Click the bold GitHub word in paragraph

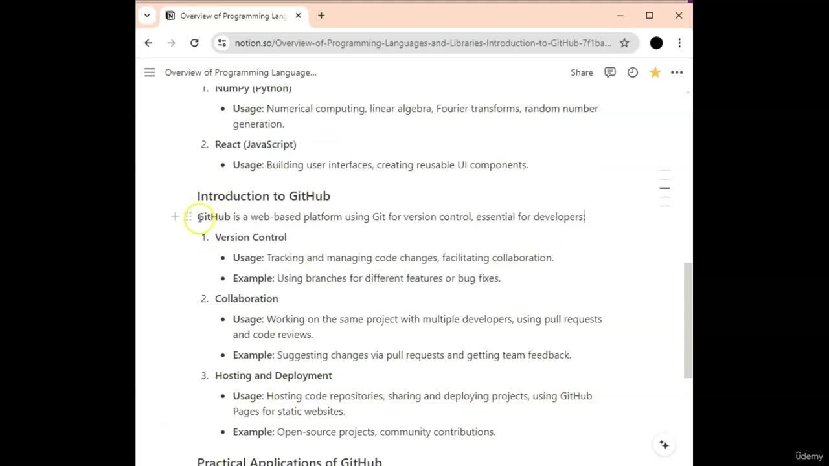(214, 217)
